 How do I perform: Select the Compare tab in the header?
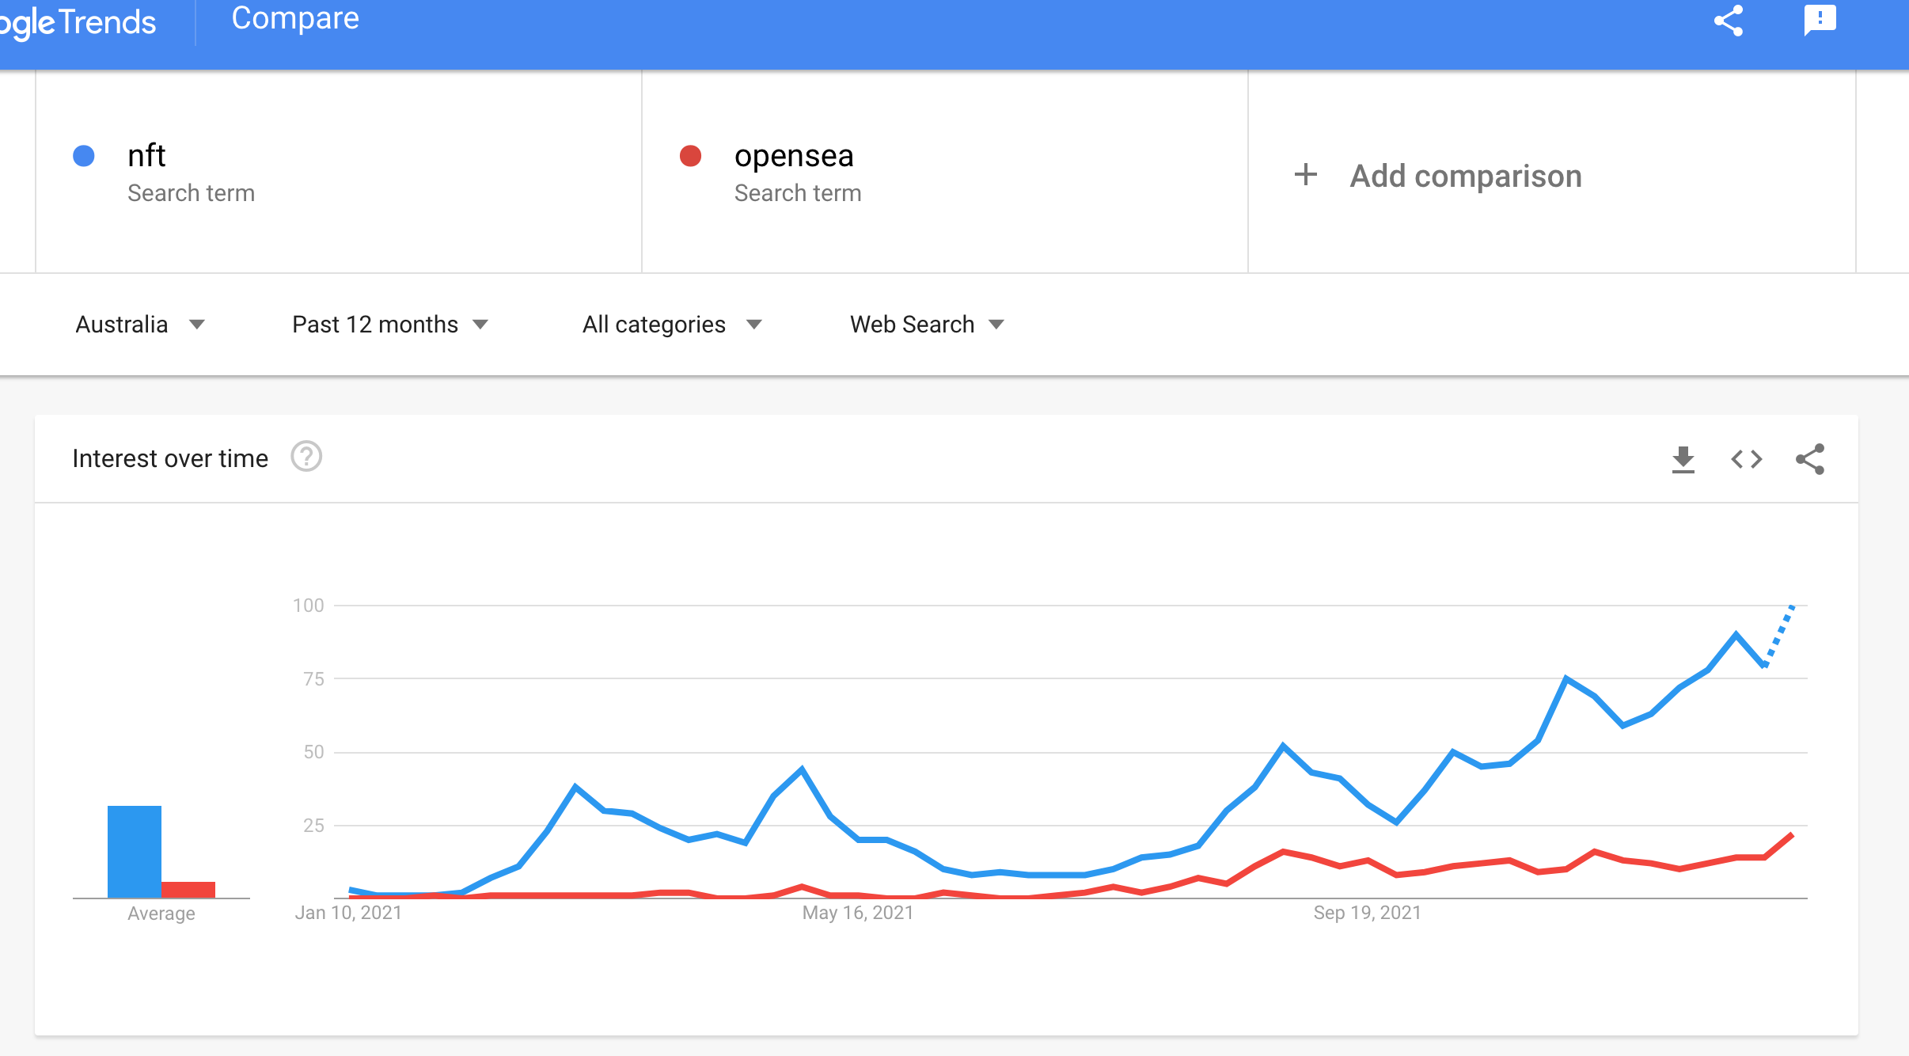coord(295,18)
